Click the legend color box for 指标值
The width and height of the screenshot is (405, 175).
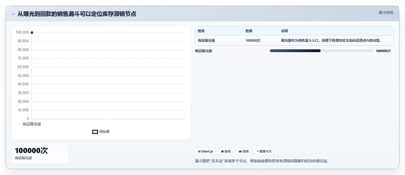coord(95,132)
